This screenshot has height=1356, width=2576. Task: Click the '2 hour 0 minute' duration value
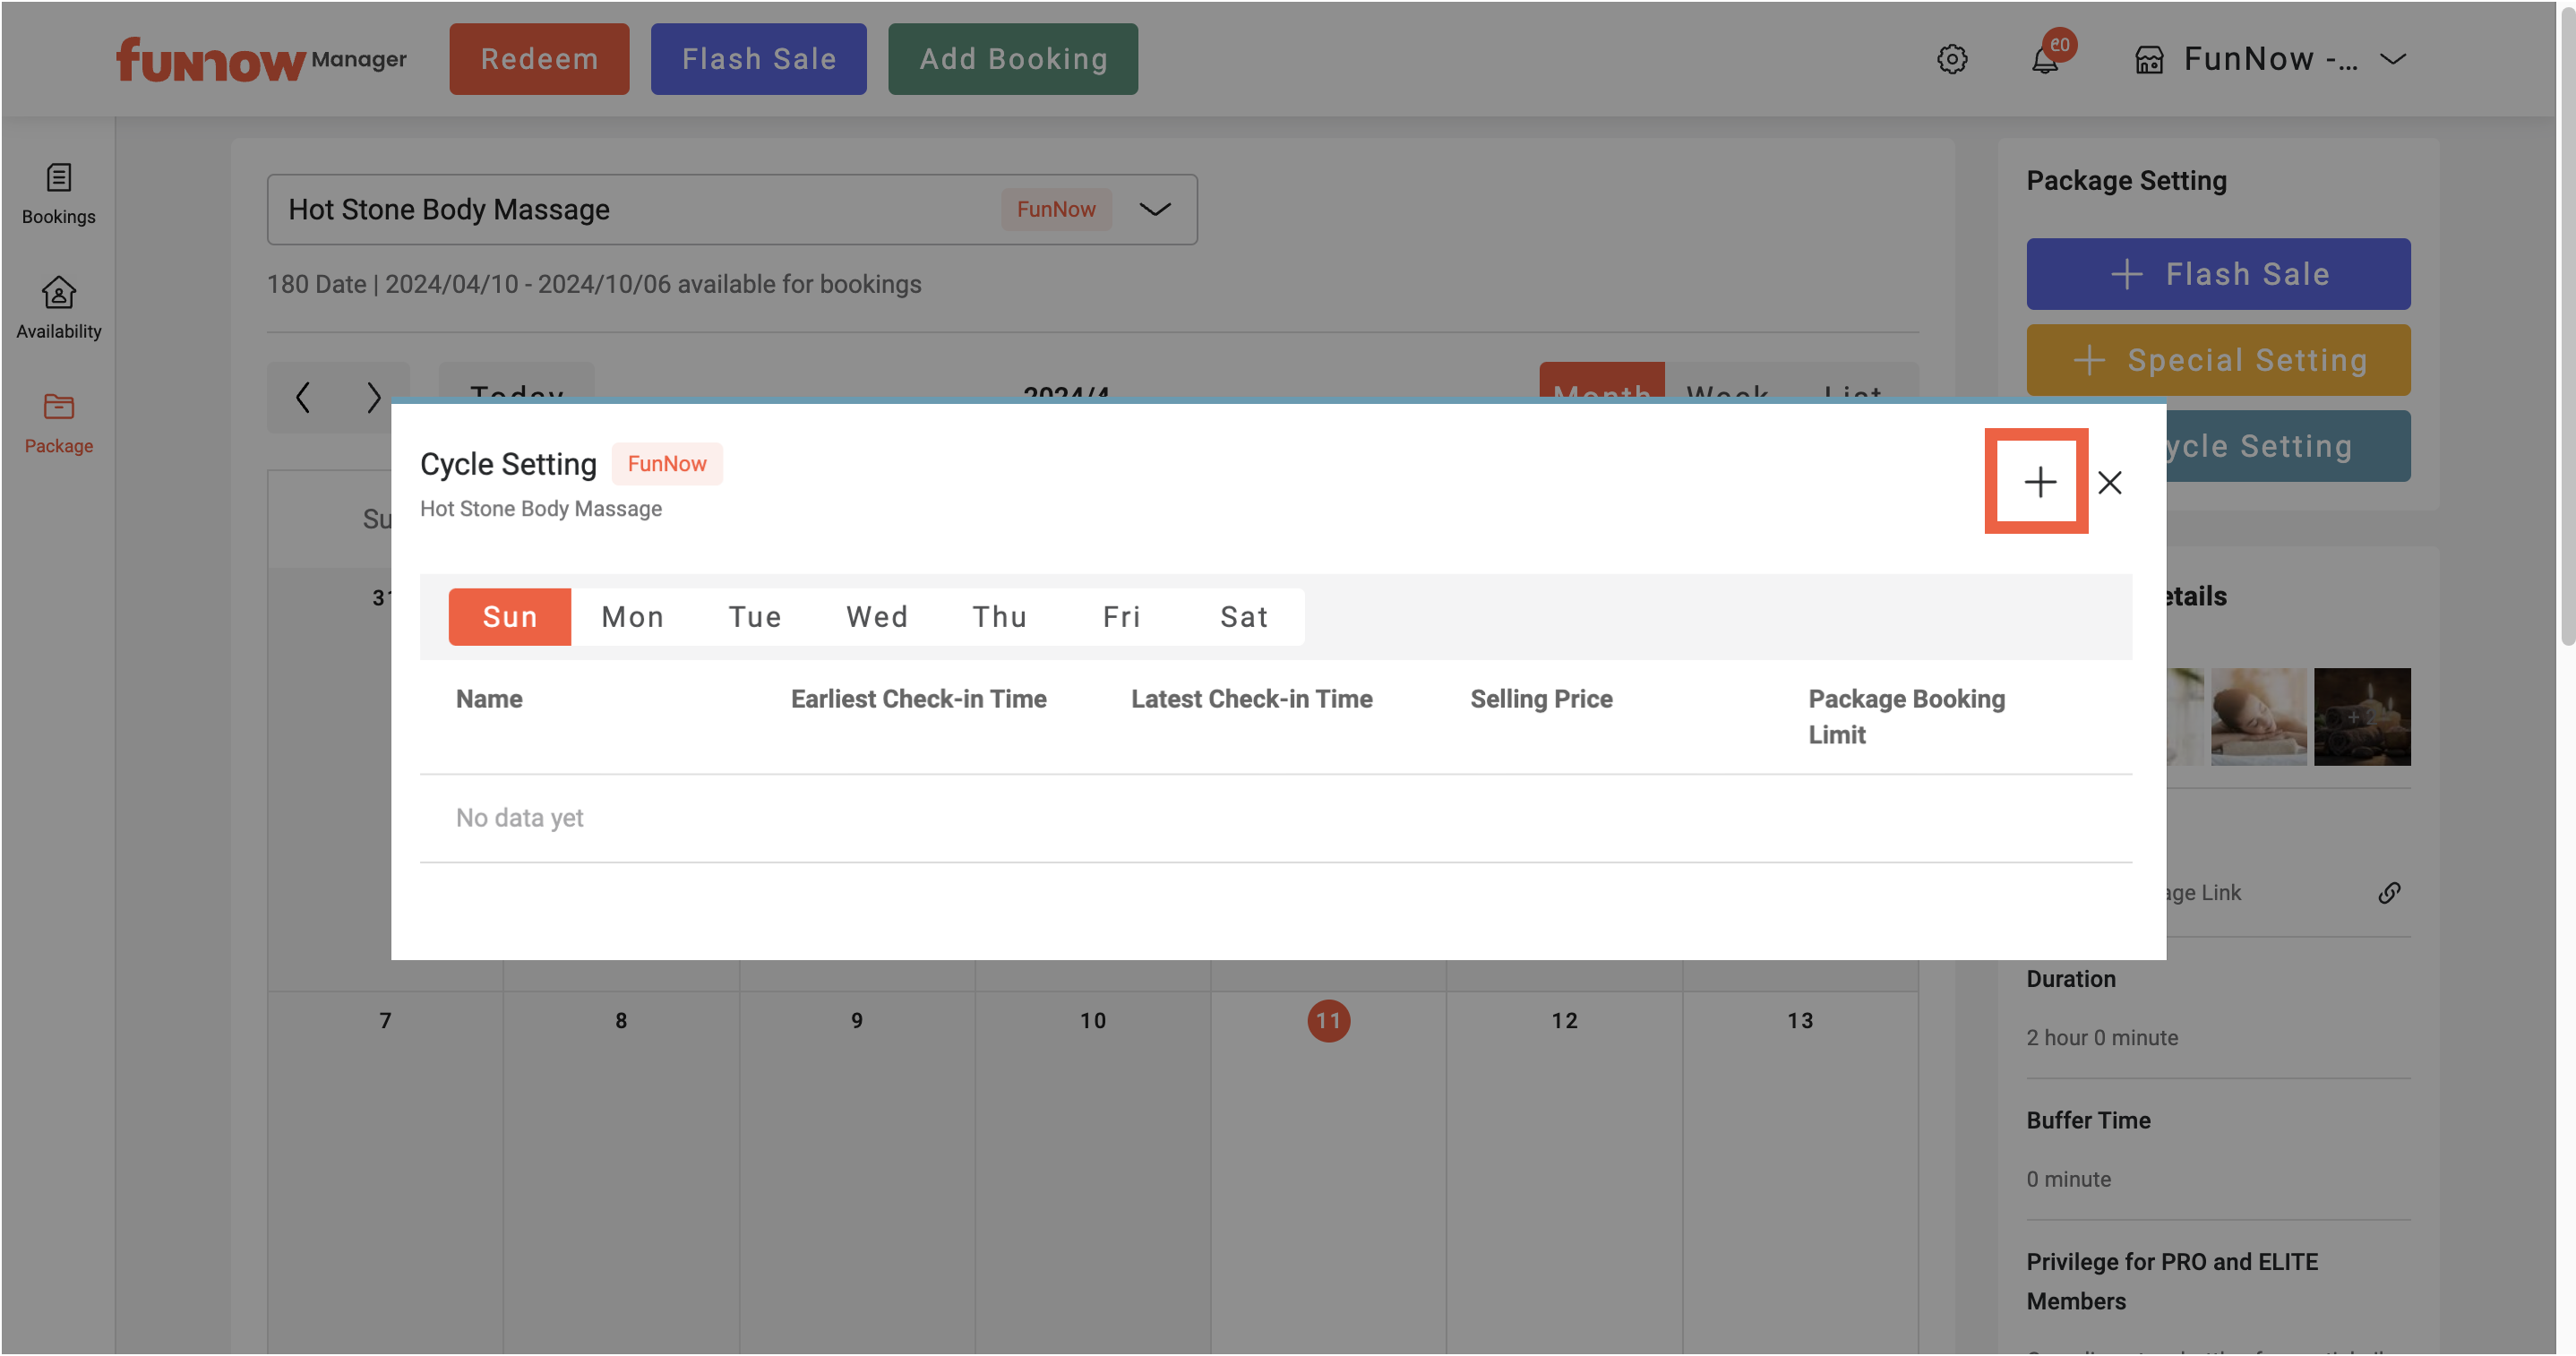click(x=2102, y=1038)
